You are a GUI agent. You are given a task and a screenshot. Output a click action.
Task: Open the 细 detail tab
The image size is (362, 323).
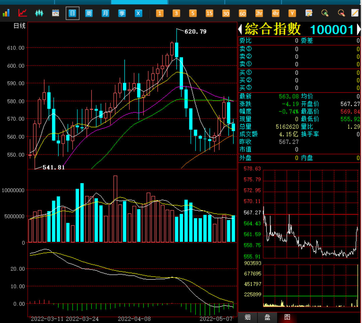pos(247,317)
